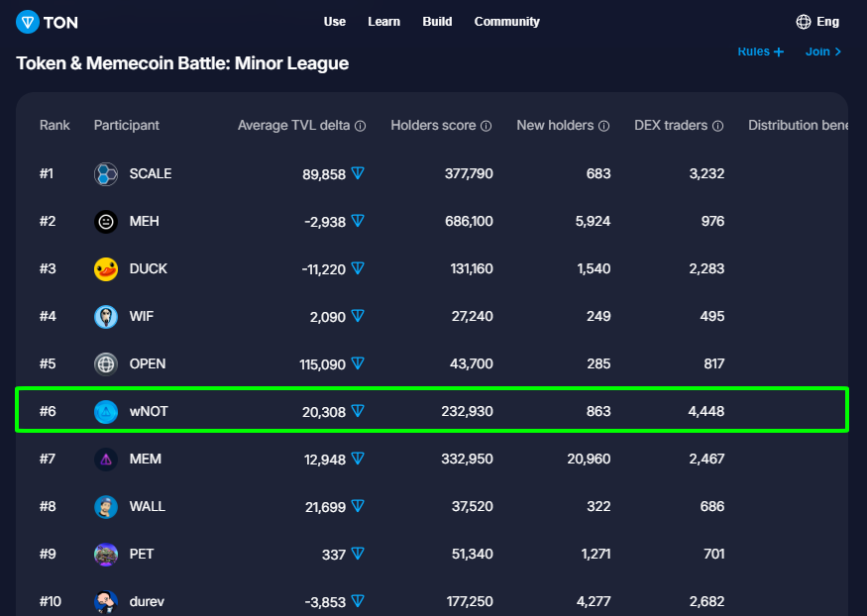
Task: Click the OPEN globe token icon
Action: (x=106, y=364)
